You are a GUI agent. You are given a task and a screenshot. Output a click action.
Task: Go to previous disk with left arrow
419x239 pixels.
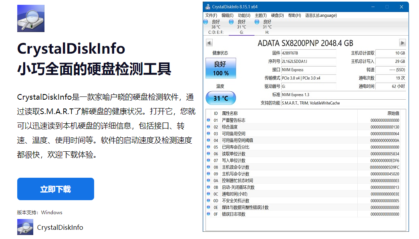click(x=209, y=43)
